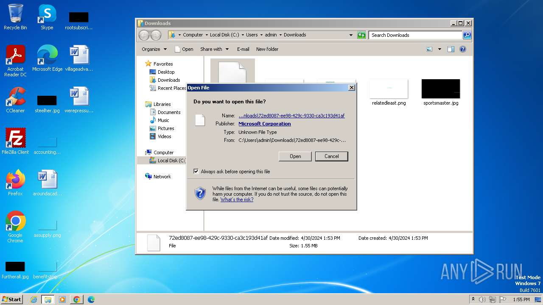Select the villageadva Word document icon

click(x=79, y=58)
